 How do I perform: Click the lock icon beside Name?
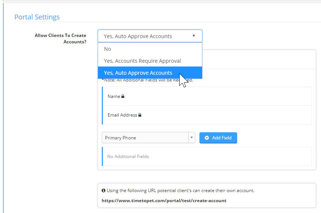click(123, 96)
